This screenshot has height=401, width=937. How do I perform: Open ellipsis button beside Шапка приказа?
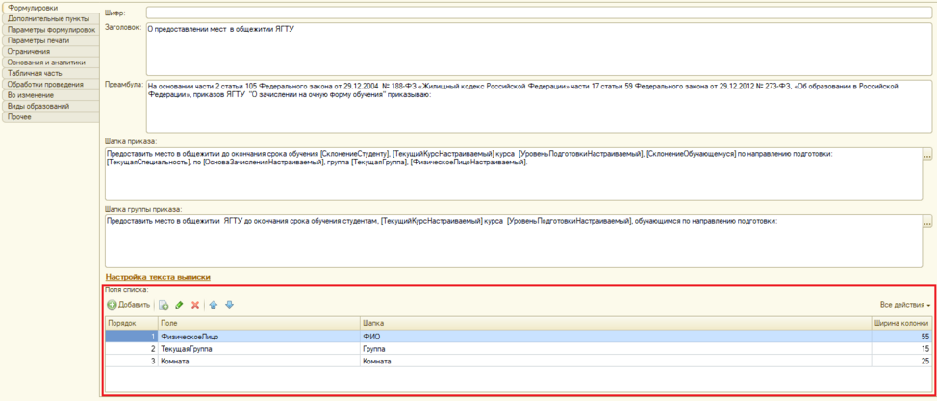pyautogui.click(x=927, y=156)
